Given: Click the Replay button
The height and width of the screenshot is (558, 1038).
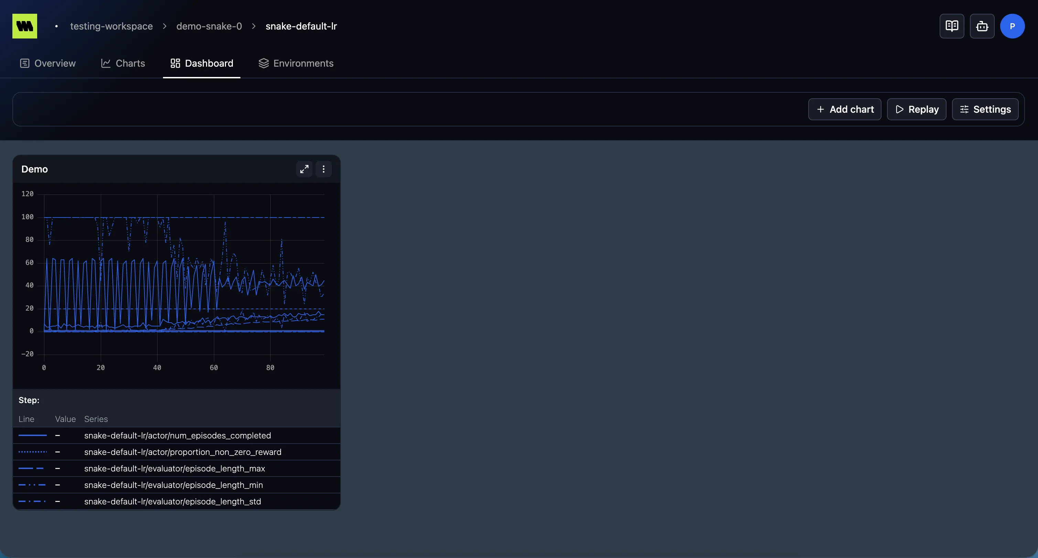Looking at the screenshot, I should tap(916, 110).
